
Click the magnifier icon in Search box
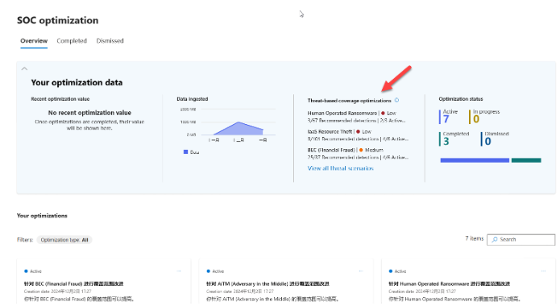click(x=495, y=240)
